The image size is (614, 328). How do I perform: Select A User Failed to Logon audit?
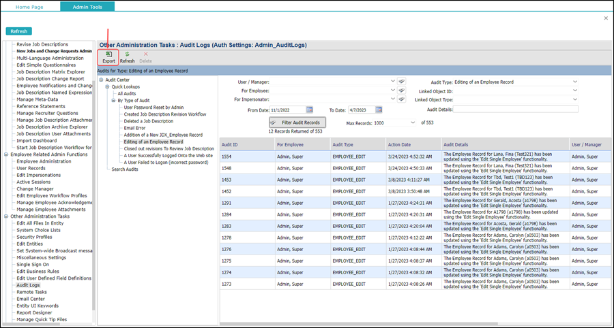(166, 163)
